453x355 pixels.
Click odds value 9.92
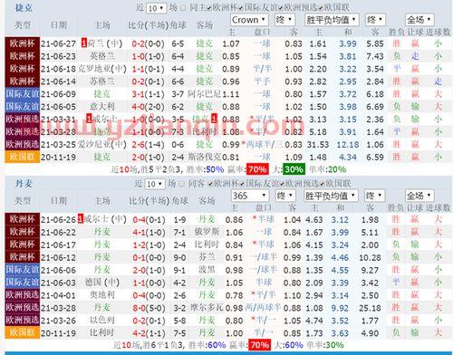[340, 308]
